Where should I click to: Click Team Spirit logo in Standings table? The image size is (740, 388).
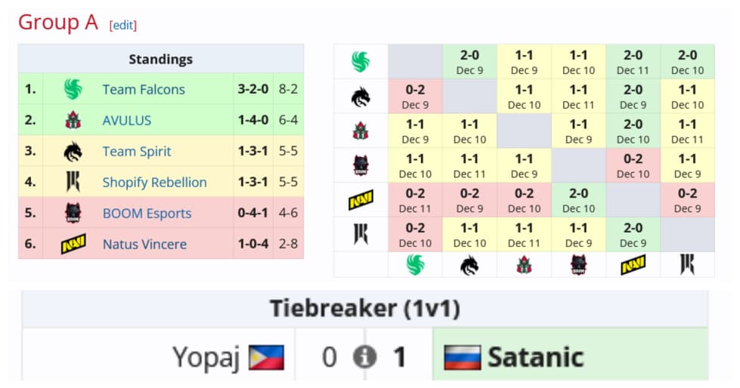(x=73, y=152)
